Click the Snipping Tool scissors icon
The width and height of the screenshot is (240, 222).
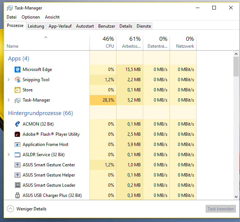[x=18, y=80]
